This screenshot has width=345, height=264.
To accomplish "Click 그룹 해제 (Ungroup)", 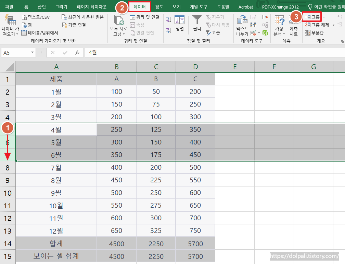I will 317,25.
